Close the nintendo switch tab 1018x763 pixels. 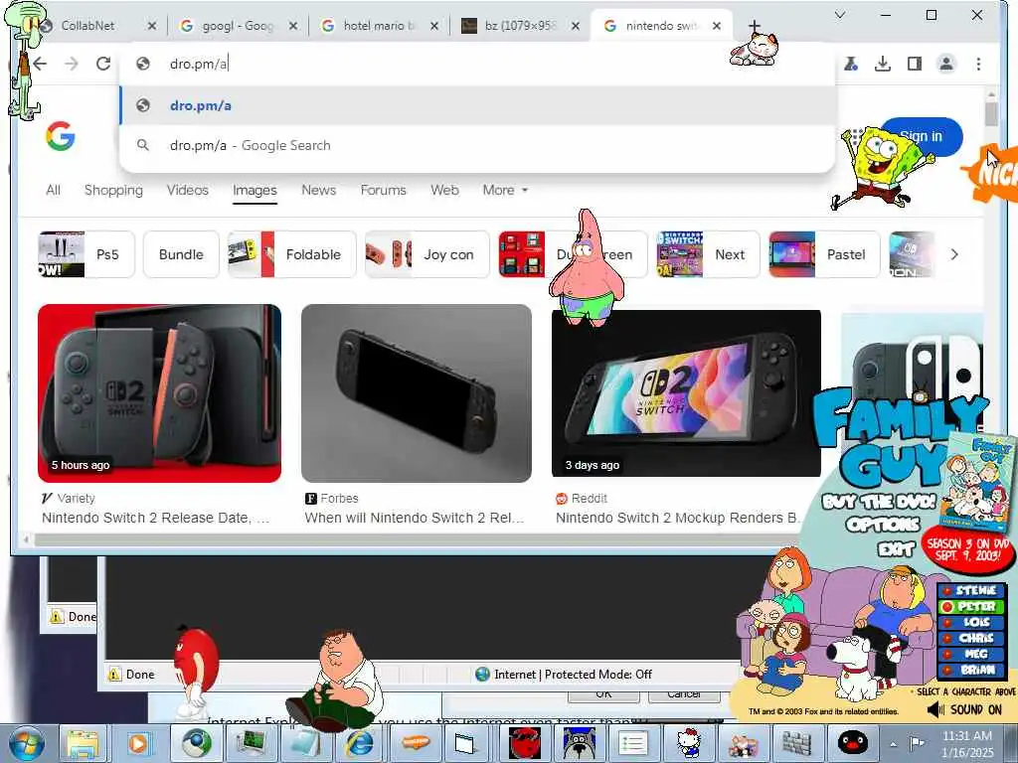[716, 25]
